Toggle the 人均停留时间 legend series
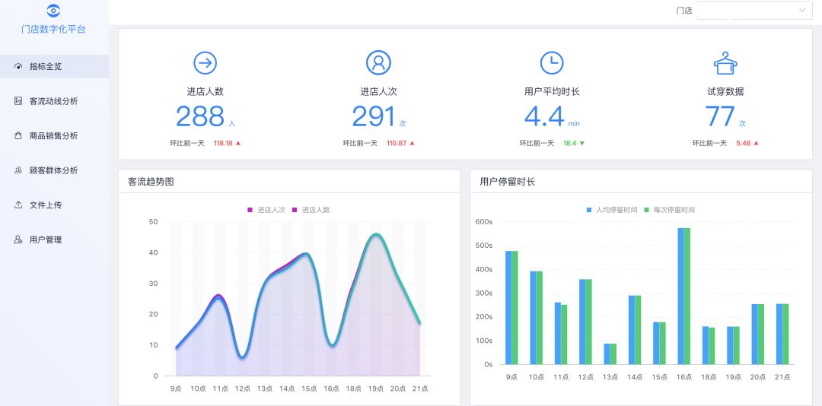 click(x=612, y=210)
